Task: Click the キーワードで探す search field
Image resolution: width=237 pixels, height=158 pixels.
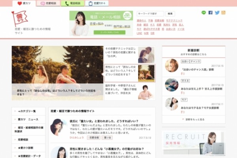Action: pos(150,14)
